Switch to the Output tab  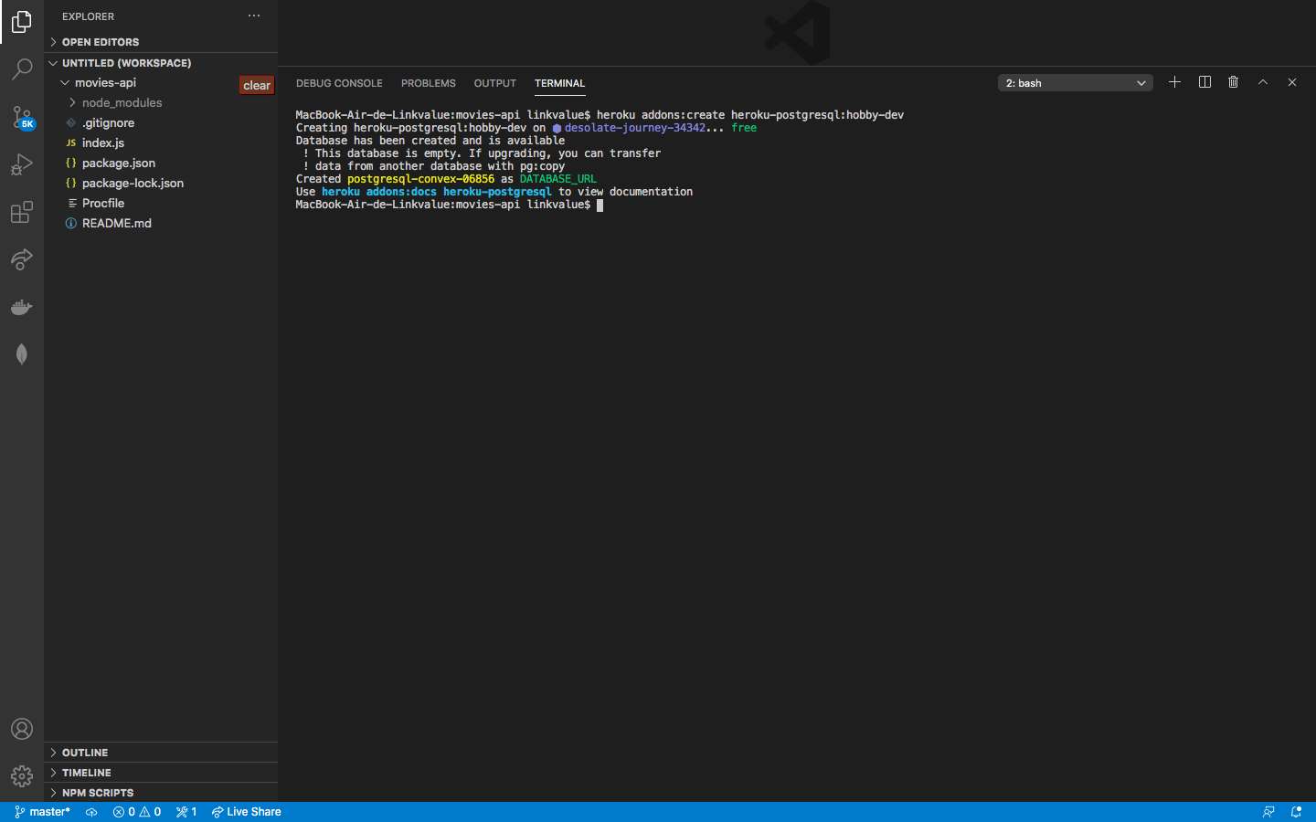495,83
